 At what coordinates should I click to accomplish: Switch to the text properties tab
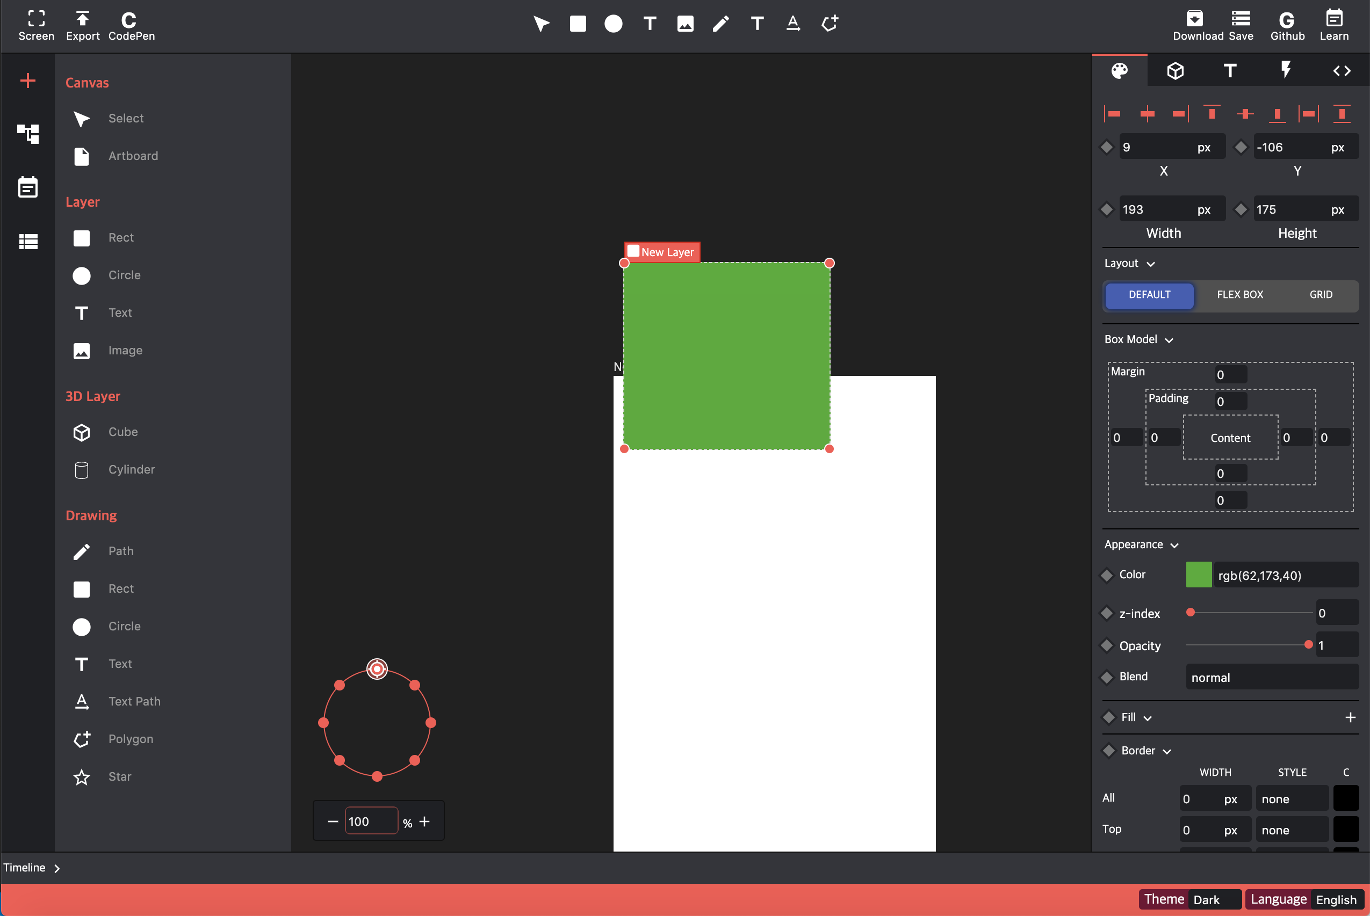click(1230, 71)
